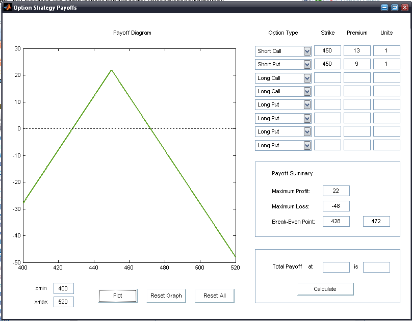Click the Total Payoff 'at' input field
412x321 pixels.
pos(336,267)
